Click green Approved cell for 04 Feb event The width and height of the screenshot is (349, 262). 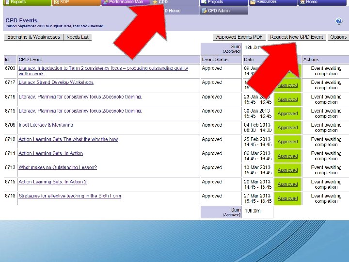[x=288, y=128]
